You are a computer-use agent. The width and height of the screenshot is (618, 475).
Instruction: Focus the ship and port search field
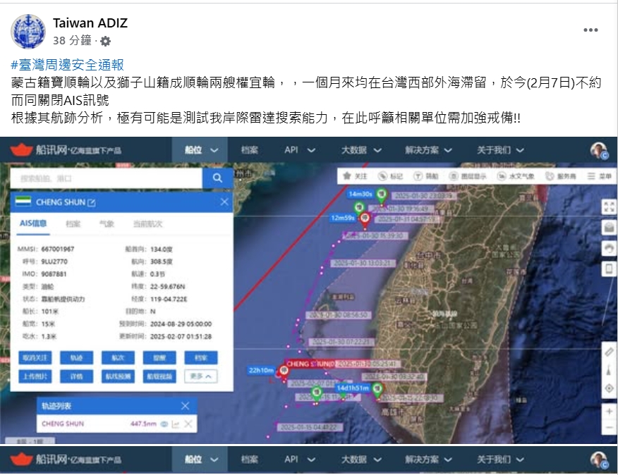[106, 178]
